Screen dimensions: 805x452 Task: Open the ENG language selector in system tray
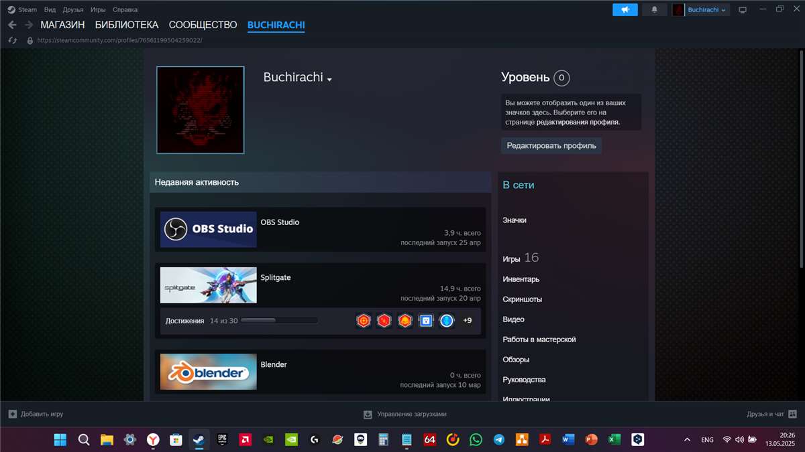706,440
